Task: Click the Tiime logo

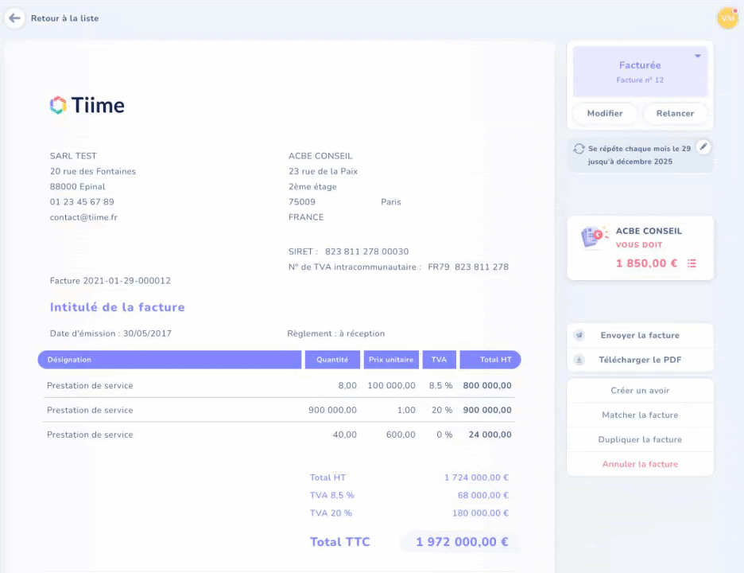Action: [87, 105]
